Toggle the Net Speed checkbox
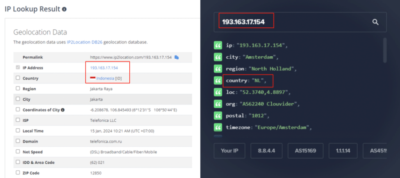This screenshot has width=400, height=178. [18, 151]
